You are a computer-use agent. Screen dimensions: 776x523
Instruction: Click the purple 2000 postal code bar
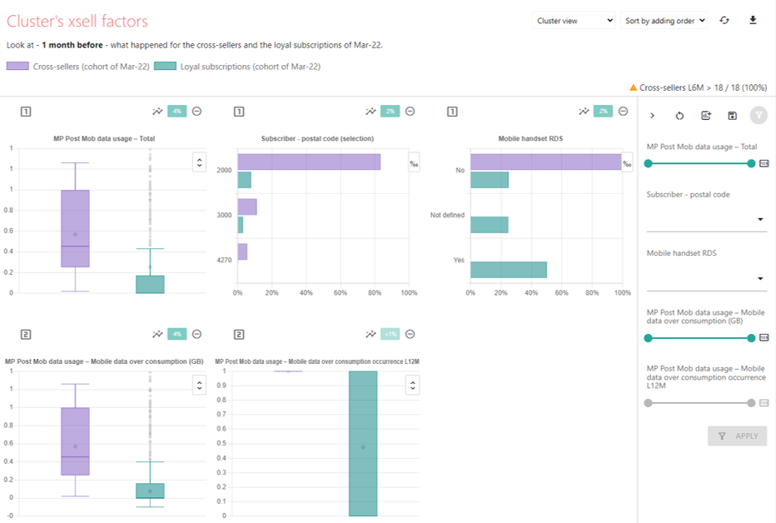(309, 162)
